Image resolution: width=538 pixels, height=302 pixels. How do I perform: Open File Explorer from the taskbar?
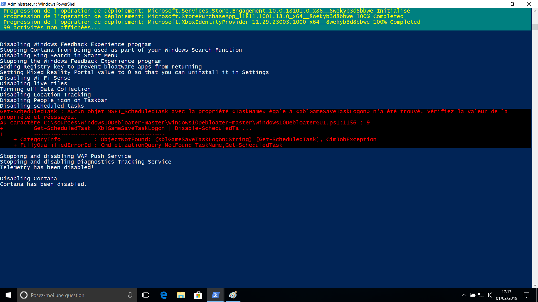pyautogui.click(x=181, y=295)
